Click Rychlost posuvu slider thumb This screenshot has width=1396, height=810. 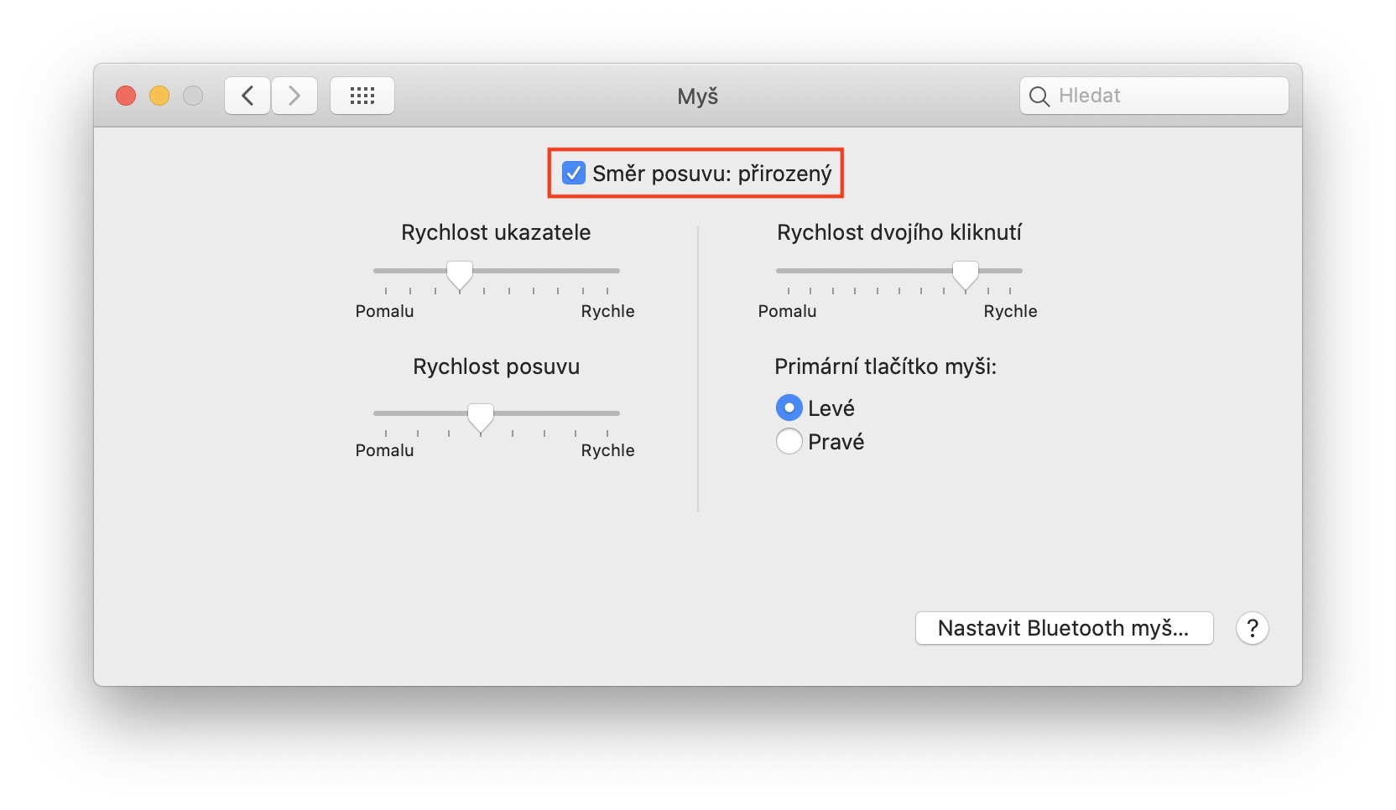click(x=480, y=416)
